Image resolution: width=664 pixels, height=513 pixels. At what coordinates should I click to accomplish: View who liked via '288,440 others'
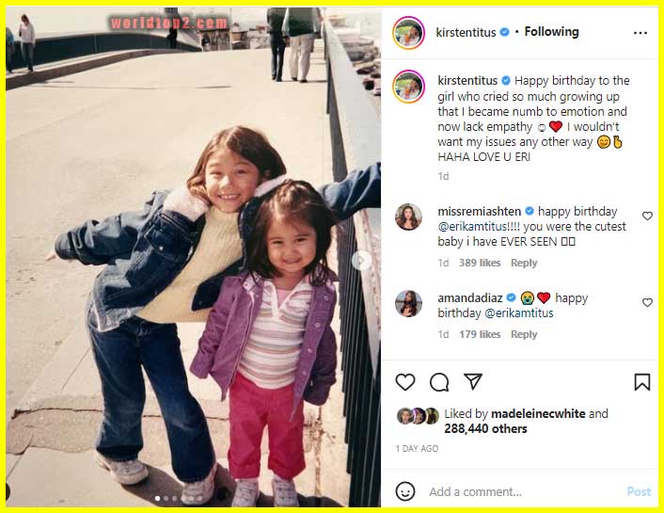pyautogui.click(x=485, y=428)
